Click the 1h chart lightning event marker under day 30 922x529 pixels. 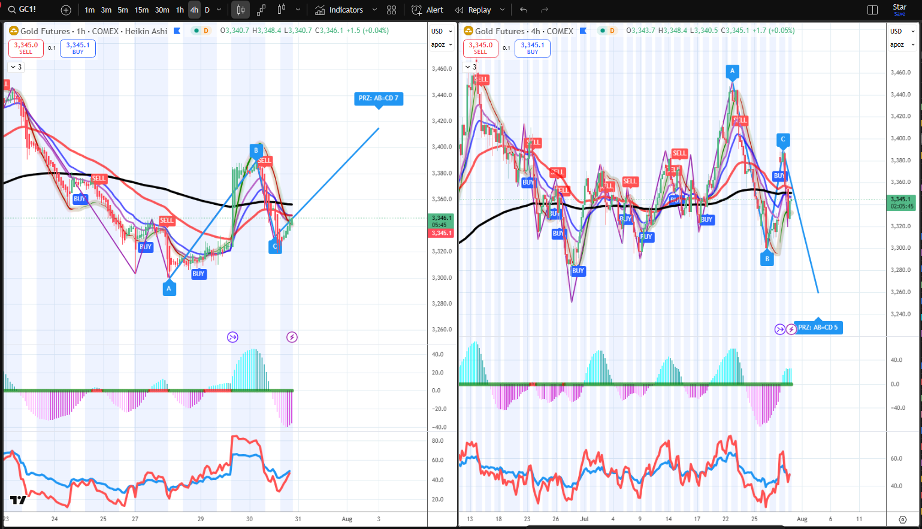tap(292, 337)
